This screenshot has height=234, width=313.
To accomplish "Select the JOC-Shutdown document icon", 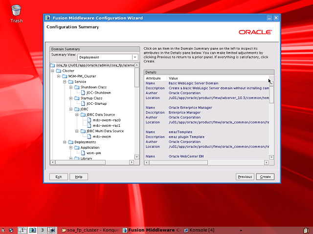I will (x=83, y=93).
